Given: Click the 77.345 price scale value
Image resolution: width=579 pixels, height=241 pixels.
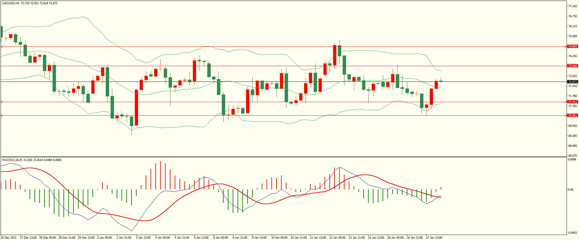Looking at the screenshot, I should pos(572,6).
